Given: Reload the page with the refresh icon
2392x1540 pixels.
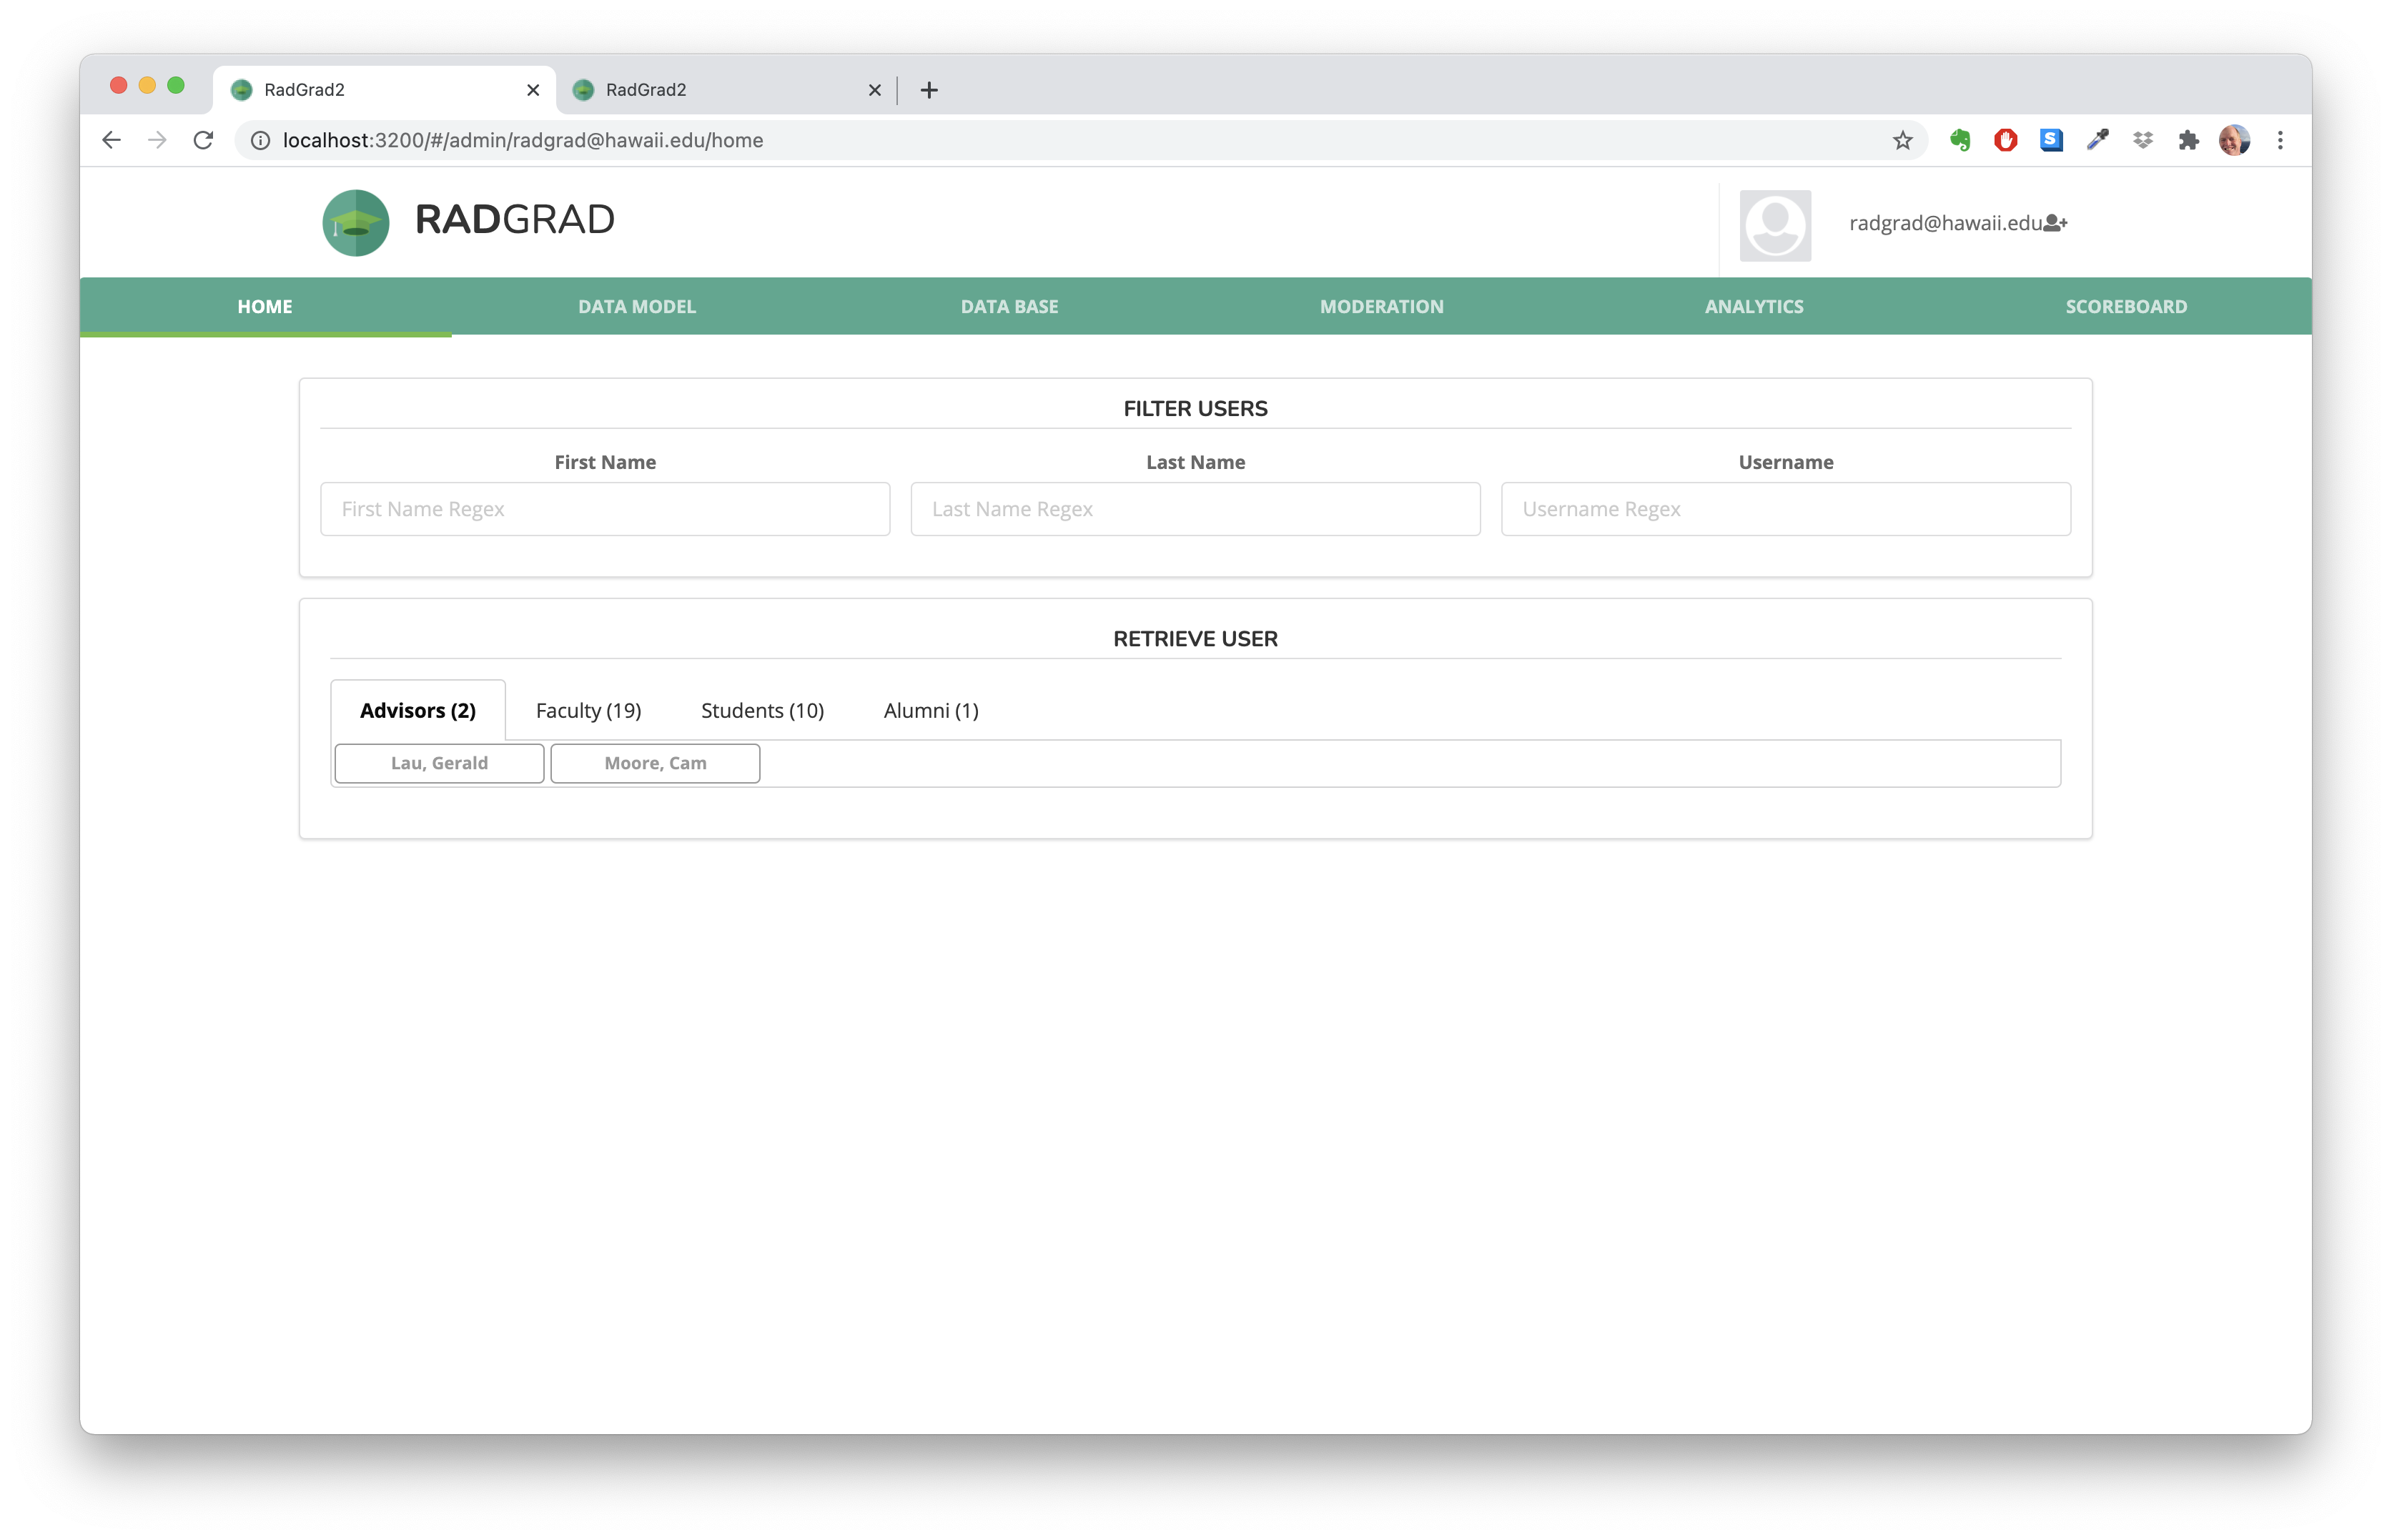Looking at the screenshot, I should [204, 140].
